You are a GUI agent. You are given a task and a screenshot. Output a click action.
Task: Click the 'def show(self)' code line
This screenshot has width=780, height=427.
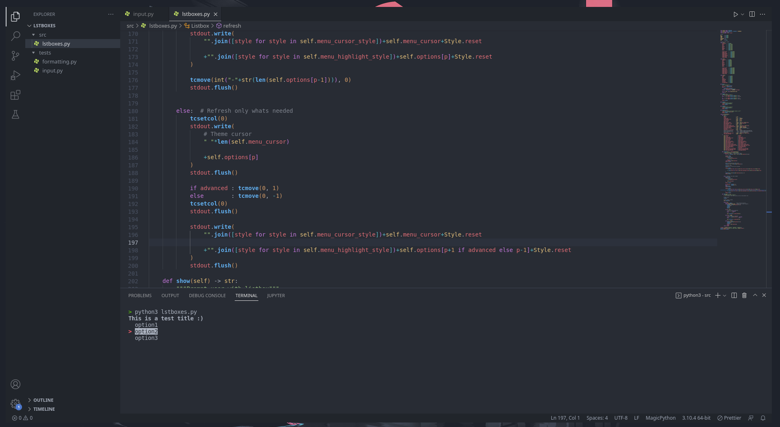click(x=200, y=281)
